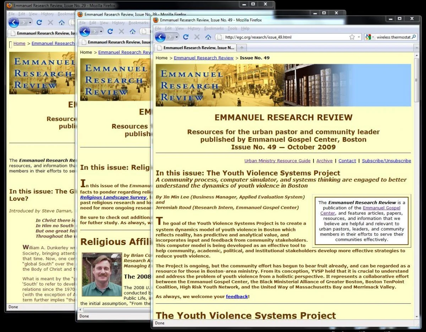Click author photo in Issue No. 39 window

coord(102,274)
